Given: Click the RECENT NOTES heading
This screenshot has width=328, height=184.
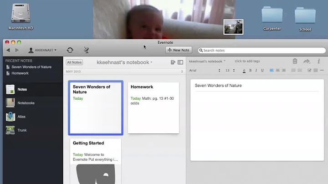Looking at the screenshot, I should point(19,61).
